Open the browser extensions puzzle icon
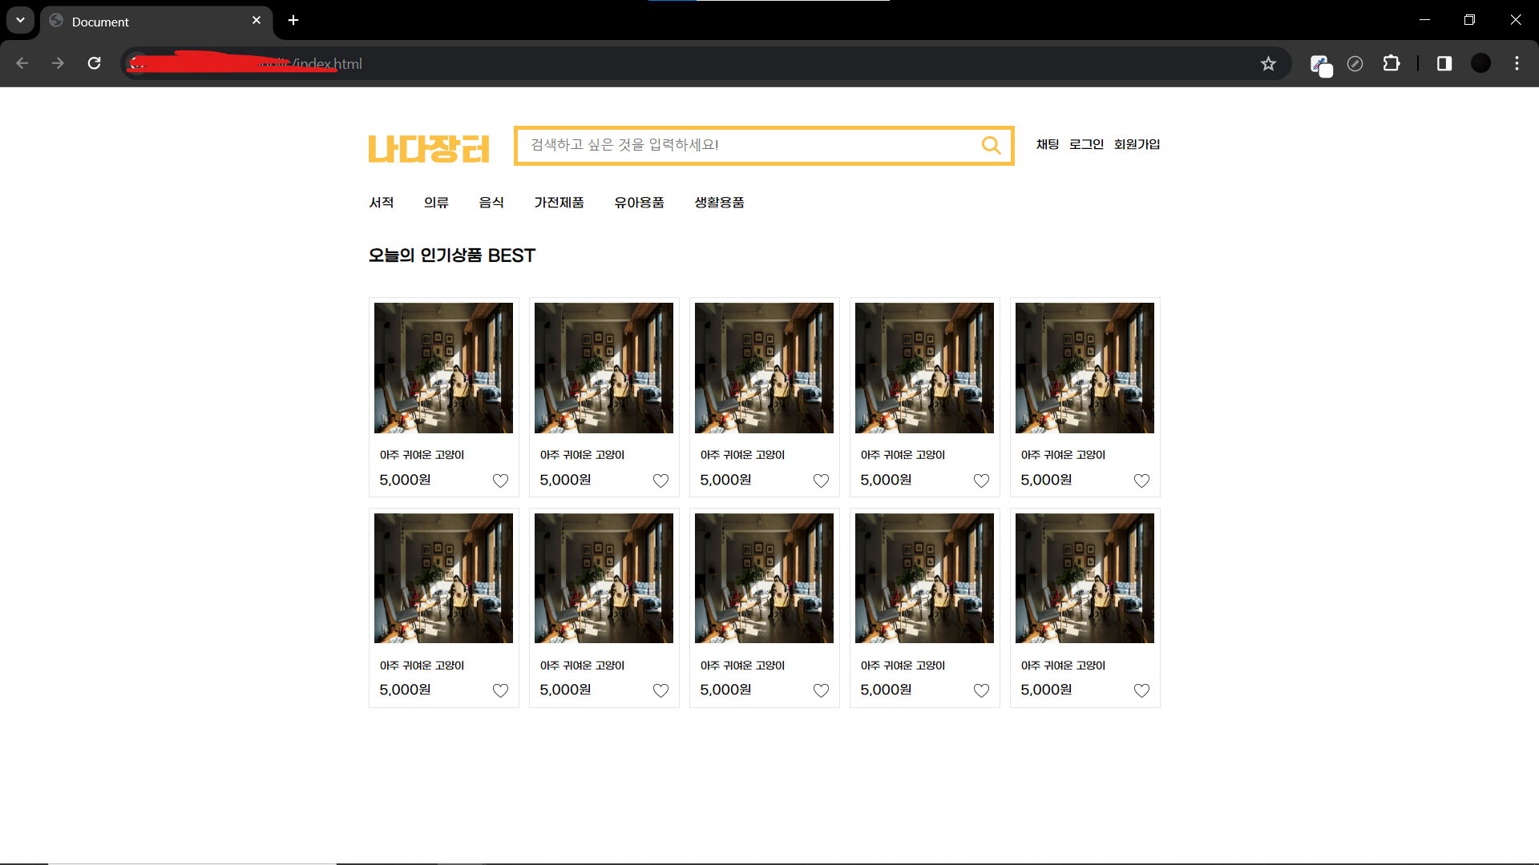Image resolution: width=1539 pixels, height=865 pixels. point(1392,63)
